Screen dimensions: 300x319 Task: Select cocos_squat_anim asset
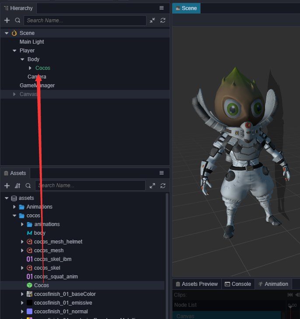coord(56,277)
